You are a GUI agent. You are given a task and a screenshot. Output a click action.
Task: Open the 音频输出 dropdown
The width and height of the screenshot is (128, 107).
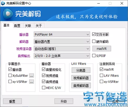62,56
